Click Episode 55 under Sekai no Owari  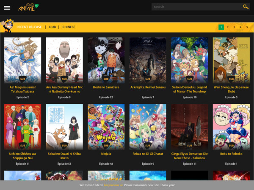point(64,164)
